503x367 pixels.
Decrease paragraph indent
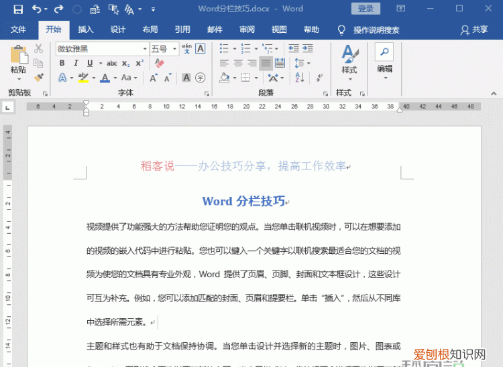click(294, 49)
